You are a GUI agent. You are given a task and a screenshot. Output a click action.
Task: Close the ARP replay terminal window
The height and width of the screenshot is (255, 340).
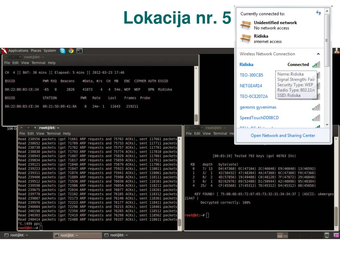(x=35, y=128)
